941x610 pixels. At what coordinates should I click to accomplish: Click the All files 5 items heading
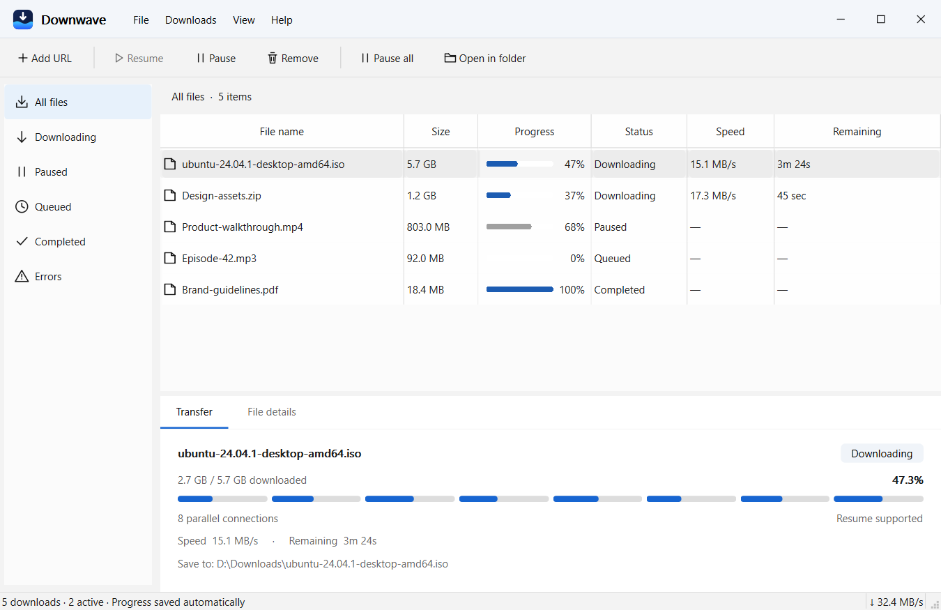point(212,97)
